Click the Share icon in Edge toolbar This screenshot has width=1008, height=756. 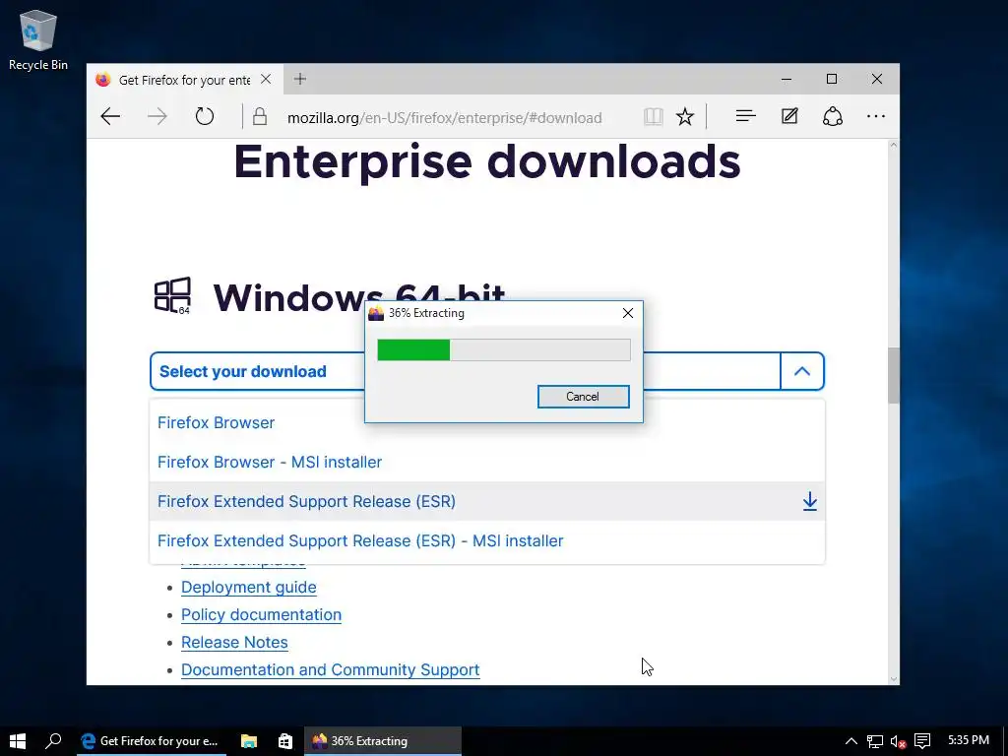[833, 116]
